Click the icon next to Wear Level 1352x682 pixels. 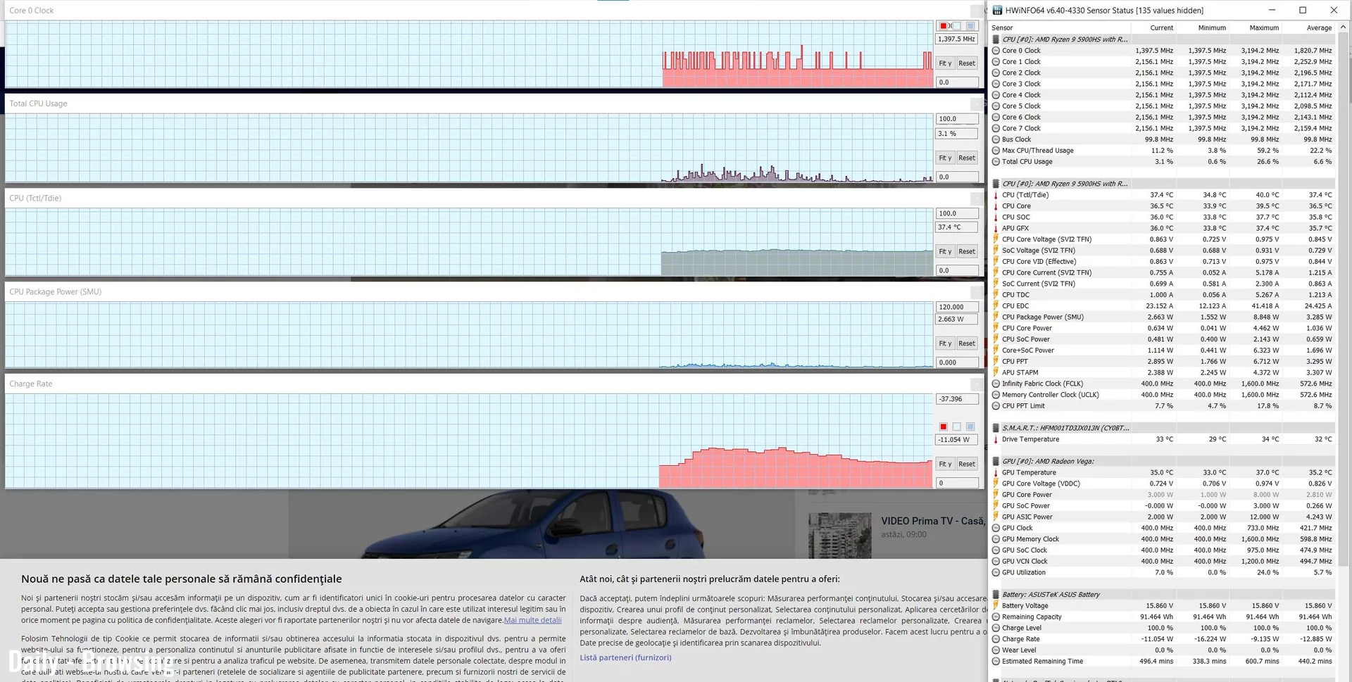click(996, 650)
